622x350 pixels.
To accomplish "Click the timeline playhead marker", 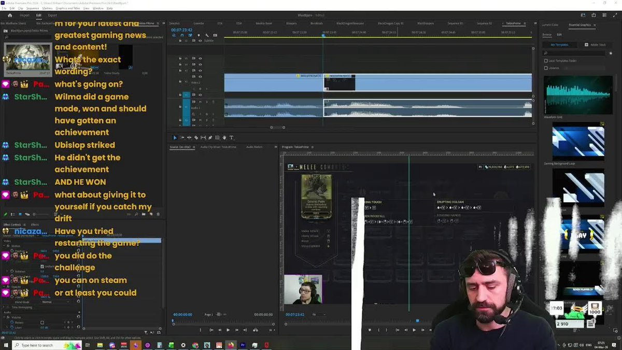I will point(323,36).
